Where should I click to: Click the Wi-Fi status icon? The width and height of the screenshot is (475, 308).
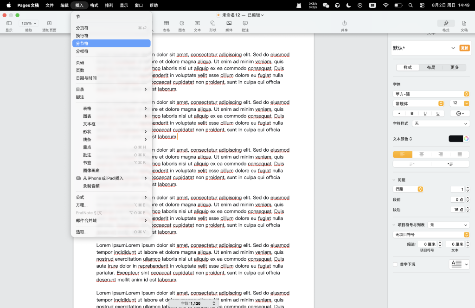point(385,5)
